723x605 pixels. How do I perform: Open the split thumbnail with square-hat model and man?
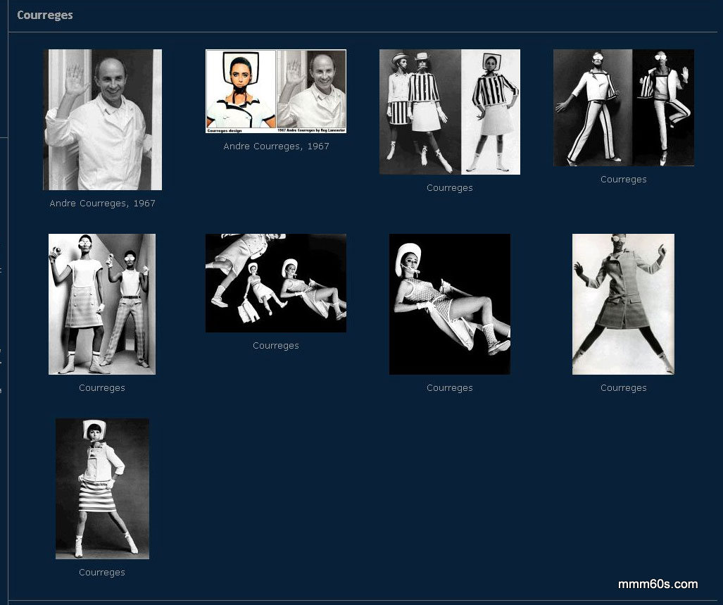(276, 92)
